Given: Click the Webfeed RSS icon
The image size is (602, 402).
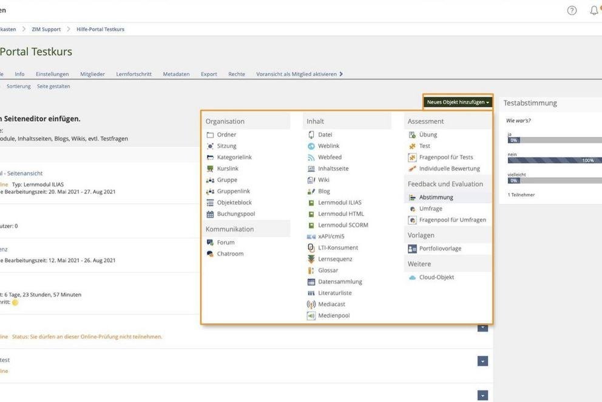Looking at the screenshot, I should (x=311, y=157).
